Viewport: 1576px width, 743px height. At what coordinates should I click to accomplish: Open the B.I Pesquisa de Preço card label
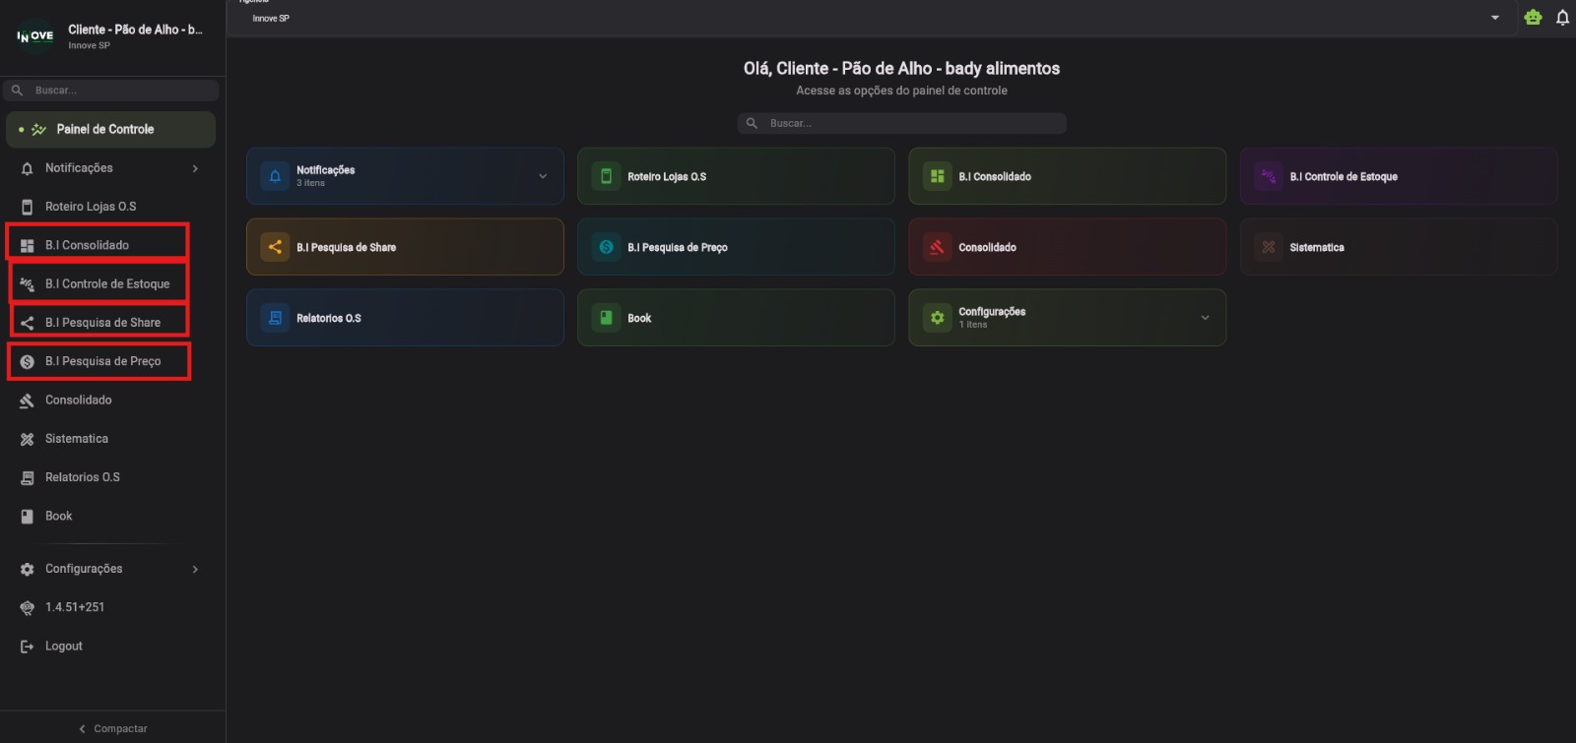678,248
